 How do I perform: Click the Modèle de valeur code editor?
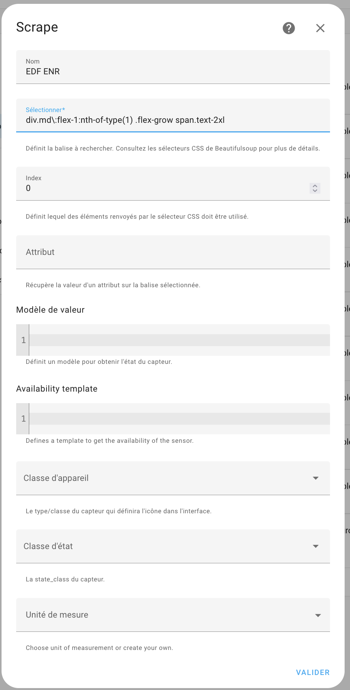coord(179,340)
